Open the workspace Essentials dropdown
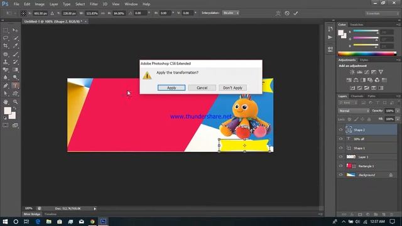The image size is (402, 226). (x=382, y=13)
